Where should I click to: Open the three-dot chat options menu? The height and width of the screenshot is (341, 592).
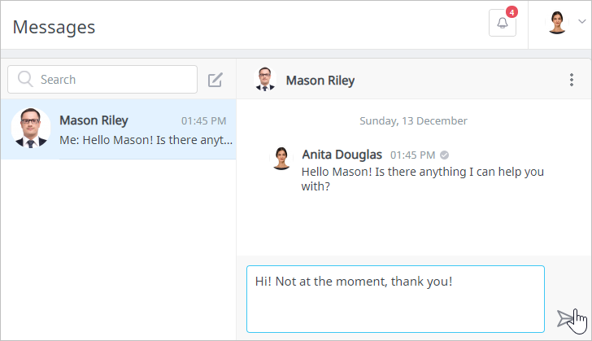[571, 80]
